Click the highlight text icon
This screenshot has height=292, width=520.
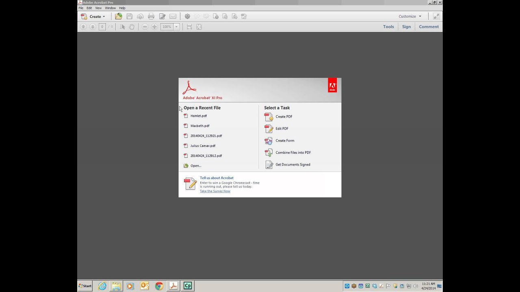pyautogui.click(x=206, y=16)
